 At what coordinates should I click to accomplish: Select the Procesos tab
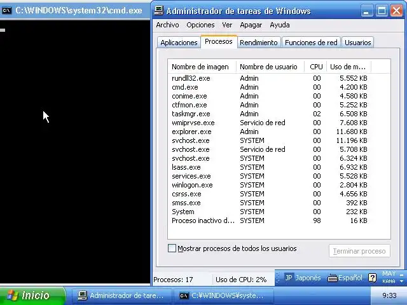coord(219,41)
